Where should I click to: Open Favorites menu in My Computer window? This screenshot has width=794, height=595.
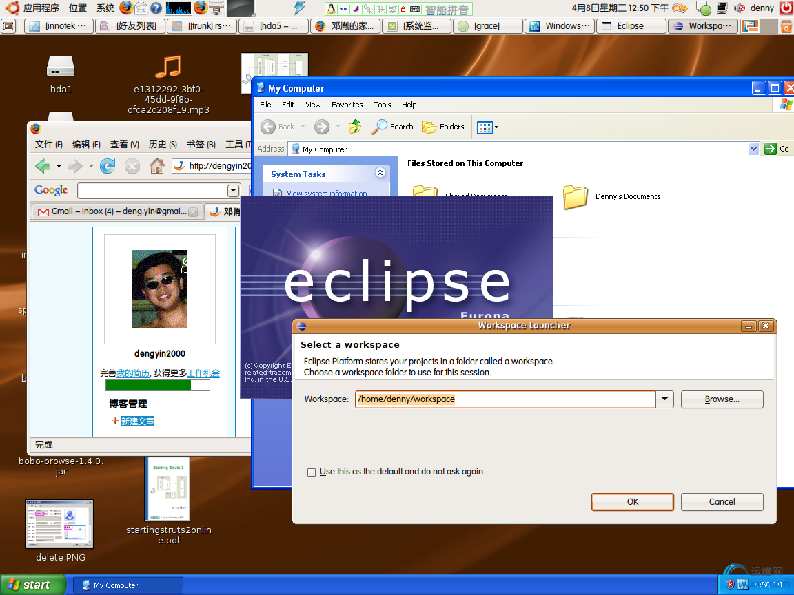pos(347,105)
